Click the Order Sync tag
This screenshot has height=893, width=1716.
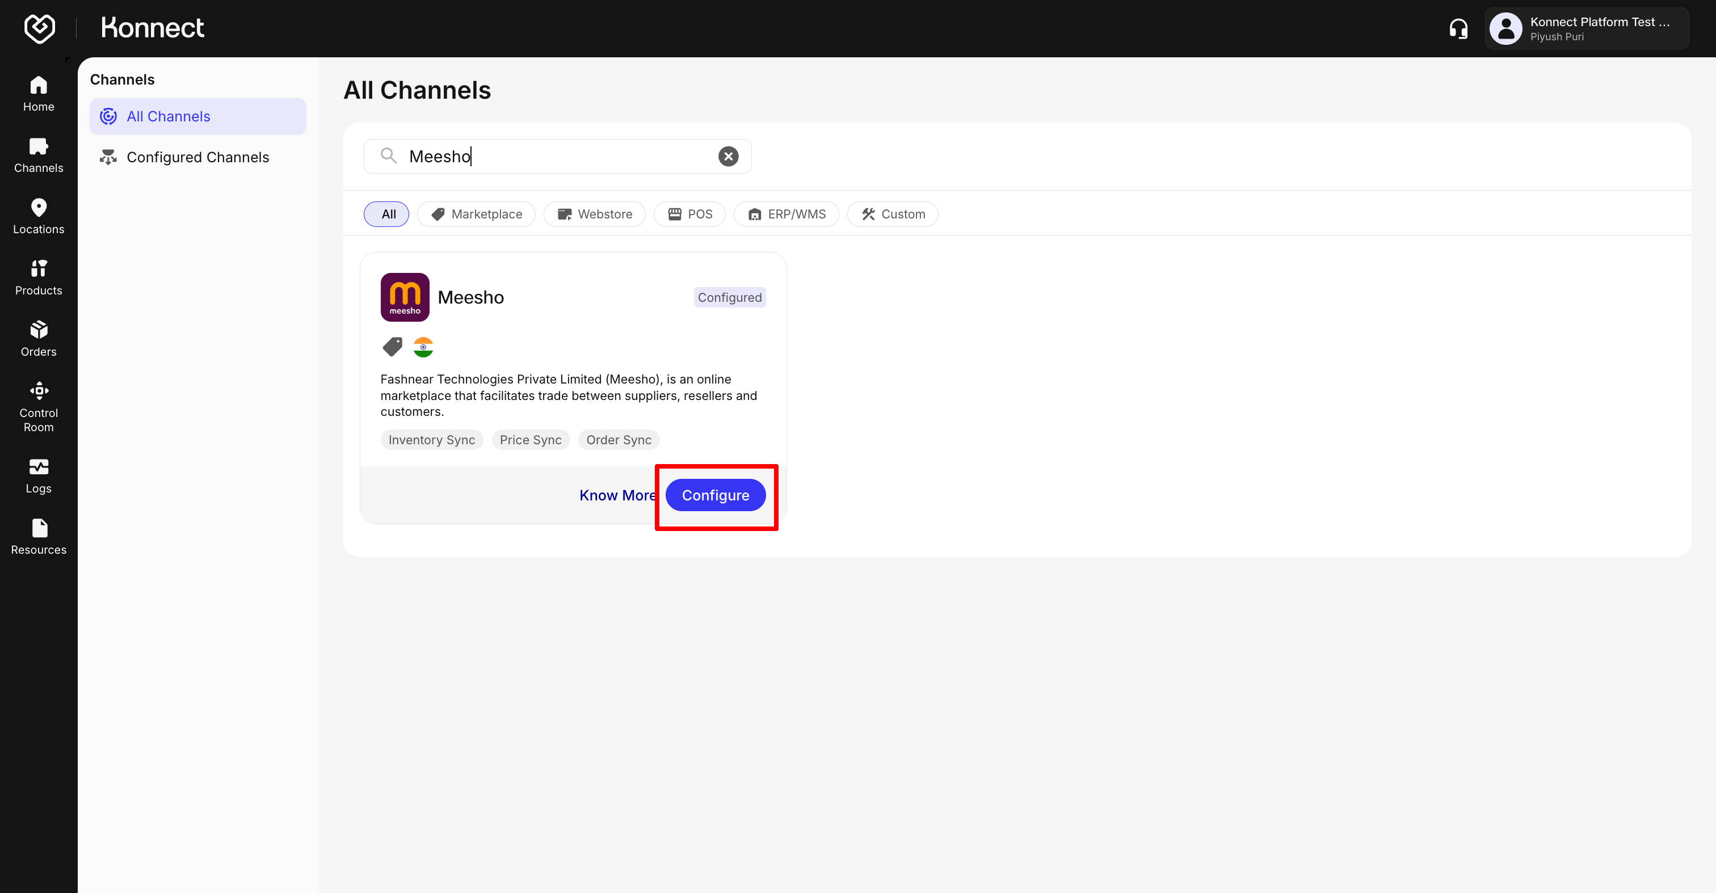click(x=619, y=440)
